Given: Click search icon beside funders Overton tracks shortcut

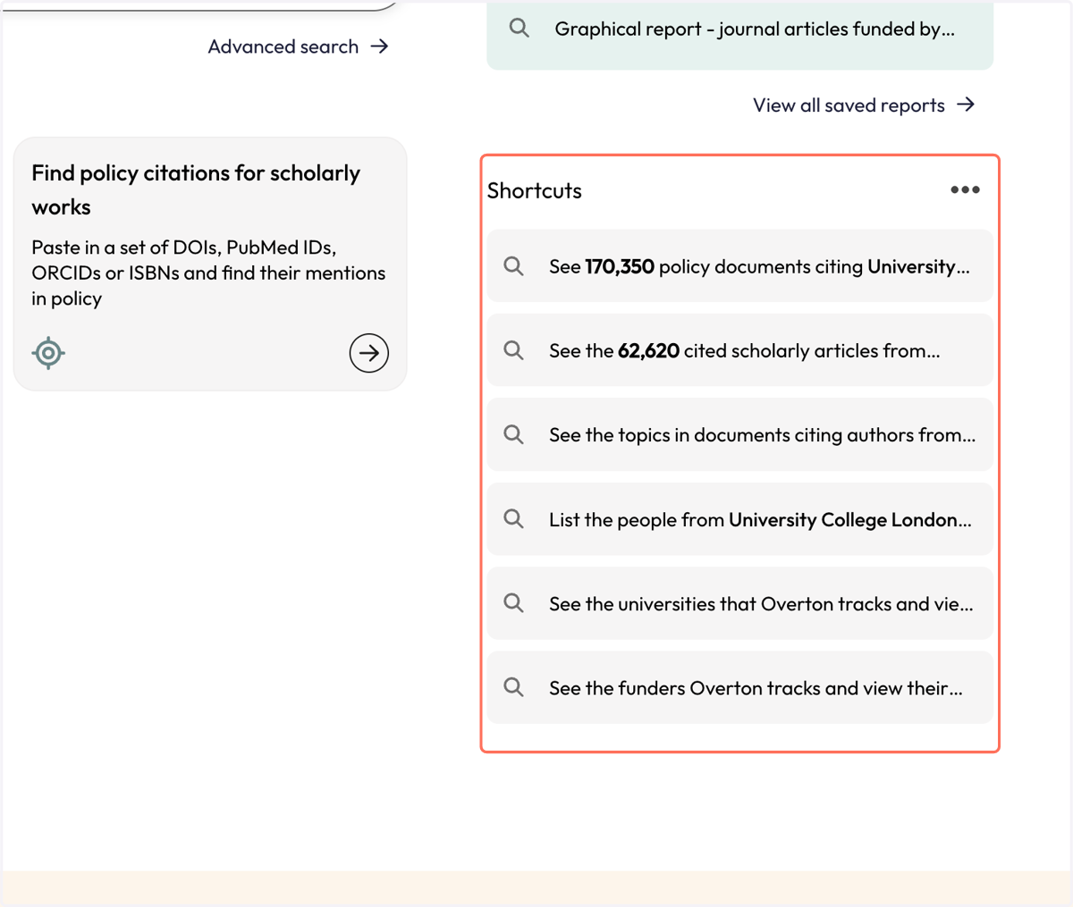Looking at the screenshot, I should pos(513,687).
